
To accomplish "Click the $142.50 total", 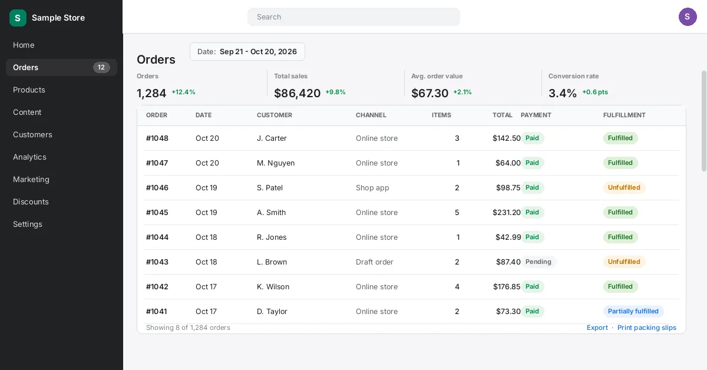I will click(x=507, y=138).
